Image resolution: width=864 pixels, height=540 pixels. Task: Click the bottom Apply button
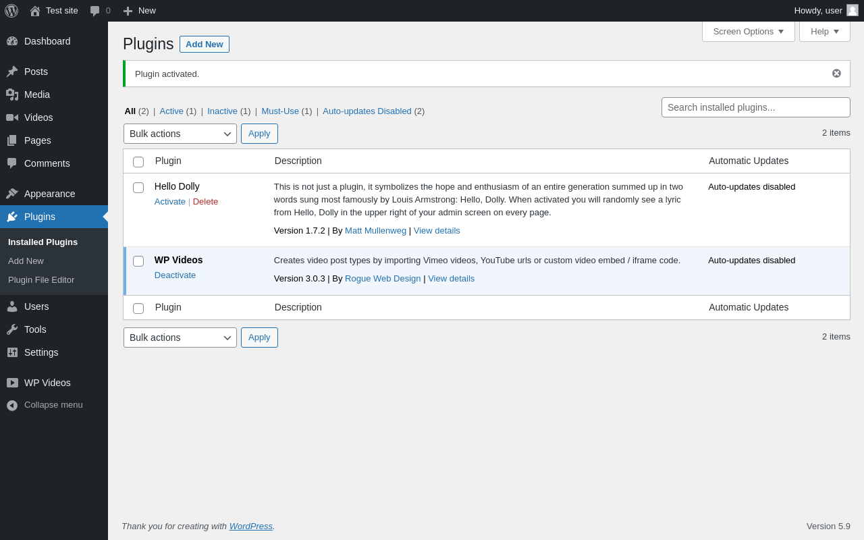pyautogui.click(x=259, y=337)
